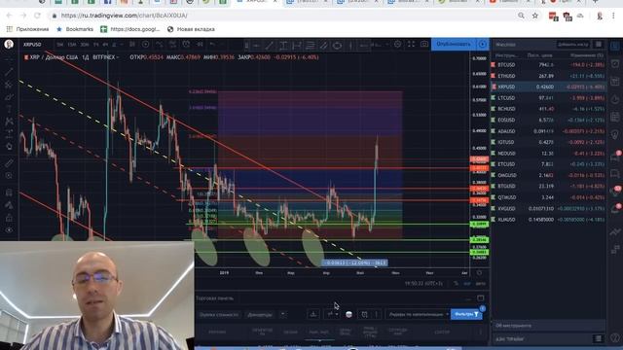Open the 'Торговая панель' tab
623x350 pixels.
tap(215, 298)
